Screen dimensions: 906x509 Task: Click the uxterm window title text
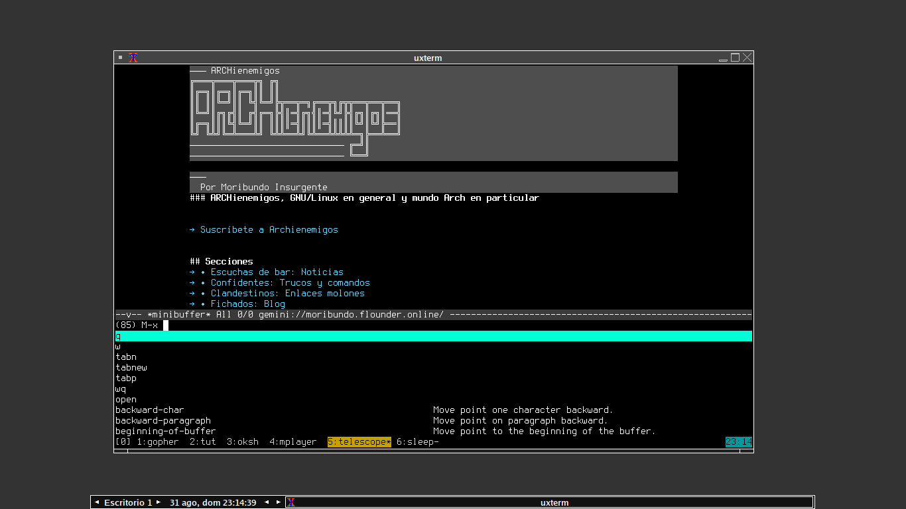pyautogui.click(x=428, y=58)
